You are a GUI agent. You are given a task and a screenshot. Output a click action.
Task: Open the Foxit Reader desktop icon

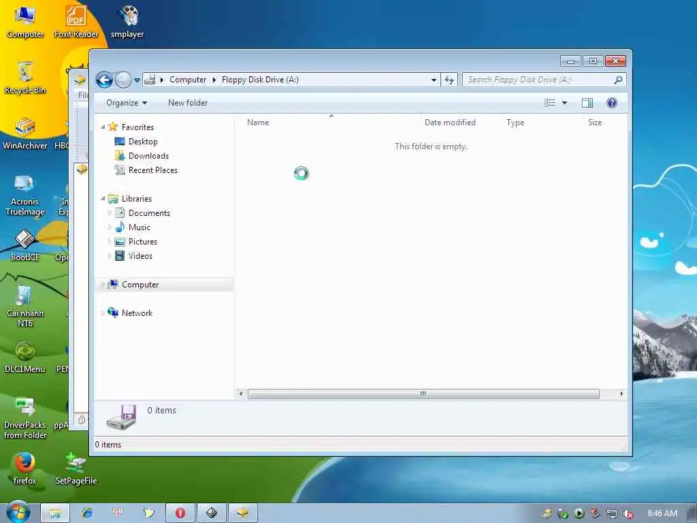(76, 22)
